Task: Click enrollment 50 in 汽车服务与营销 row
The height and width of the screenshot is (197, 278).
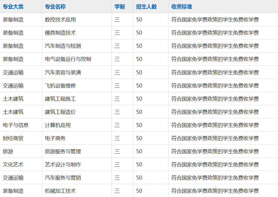Action: coord(139,178)
